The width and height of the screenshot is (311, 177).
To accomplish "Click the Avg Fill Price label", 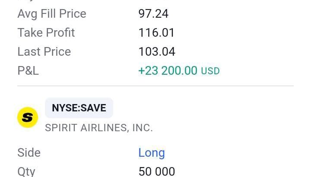I will (x=52, y=14).
